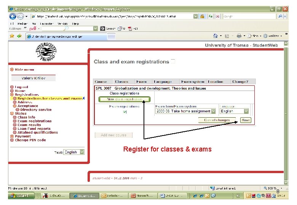Click the RSS Feeds icon in command bar
Image resolution: width=297 pixels, height=205 pixels.
click(x=227, y=36)
